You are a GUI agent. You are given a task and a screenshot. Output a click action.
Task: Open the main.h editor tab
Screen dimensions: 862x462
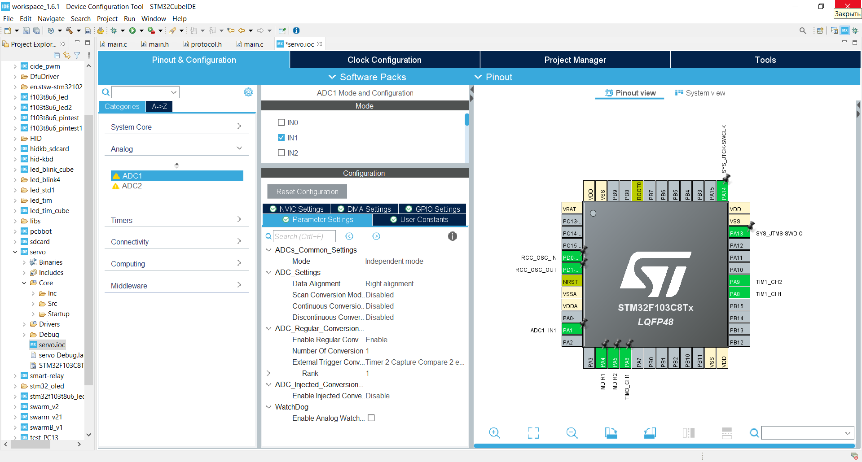[x=155, y=44]
